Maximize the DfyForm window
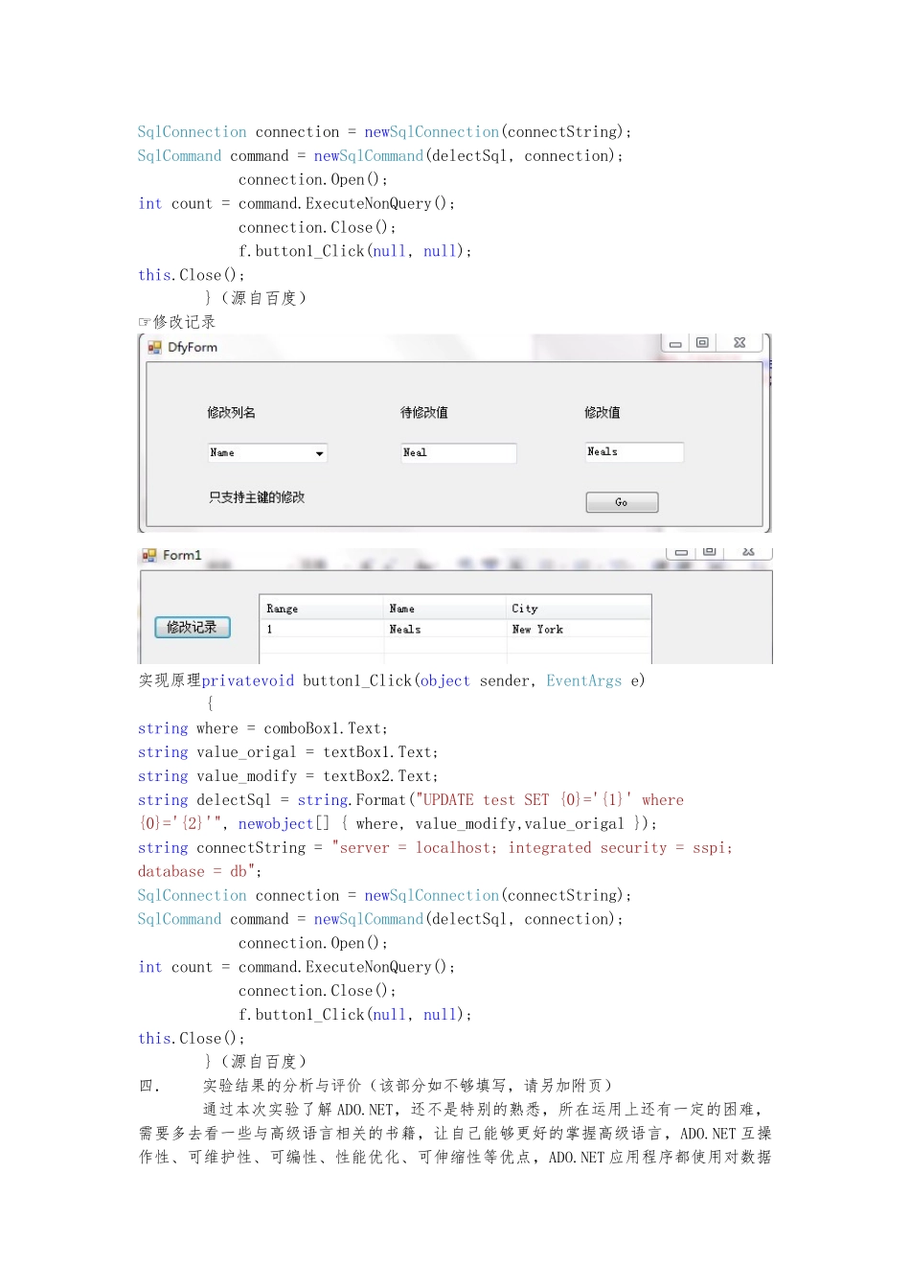910x1288 pixels. point(702,342)
